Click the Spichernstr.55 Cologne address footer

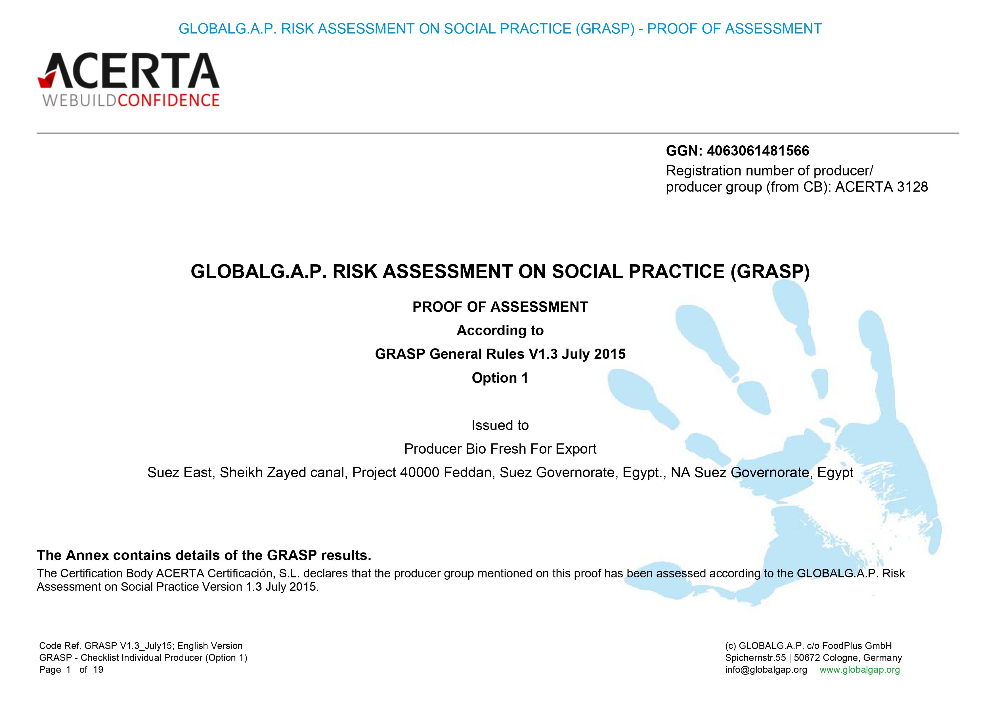pos(813,658)
